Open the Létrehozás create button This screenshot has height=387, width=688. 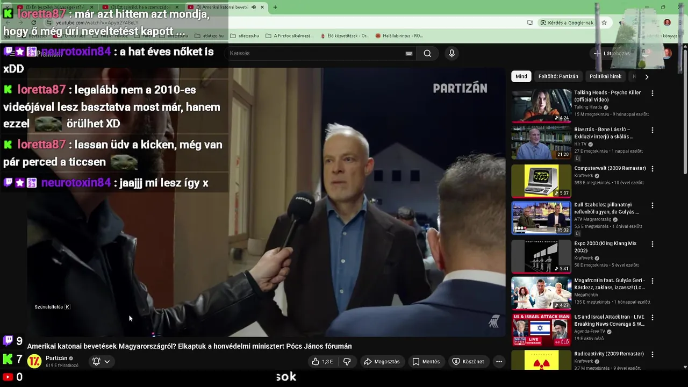(612, 53)
